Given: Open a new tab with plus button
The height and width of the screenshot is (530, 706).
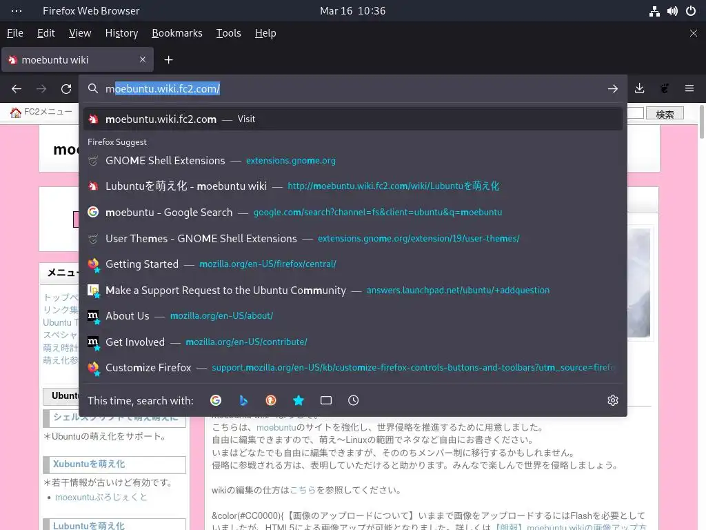Looking at the screenshot, I should 168,60.
